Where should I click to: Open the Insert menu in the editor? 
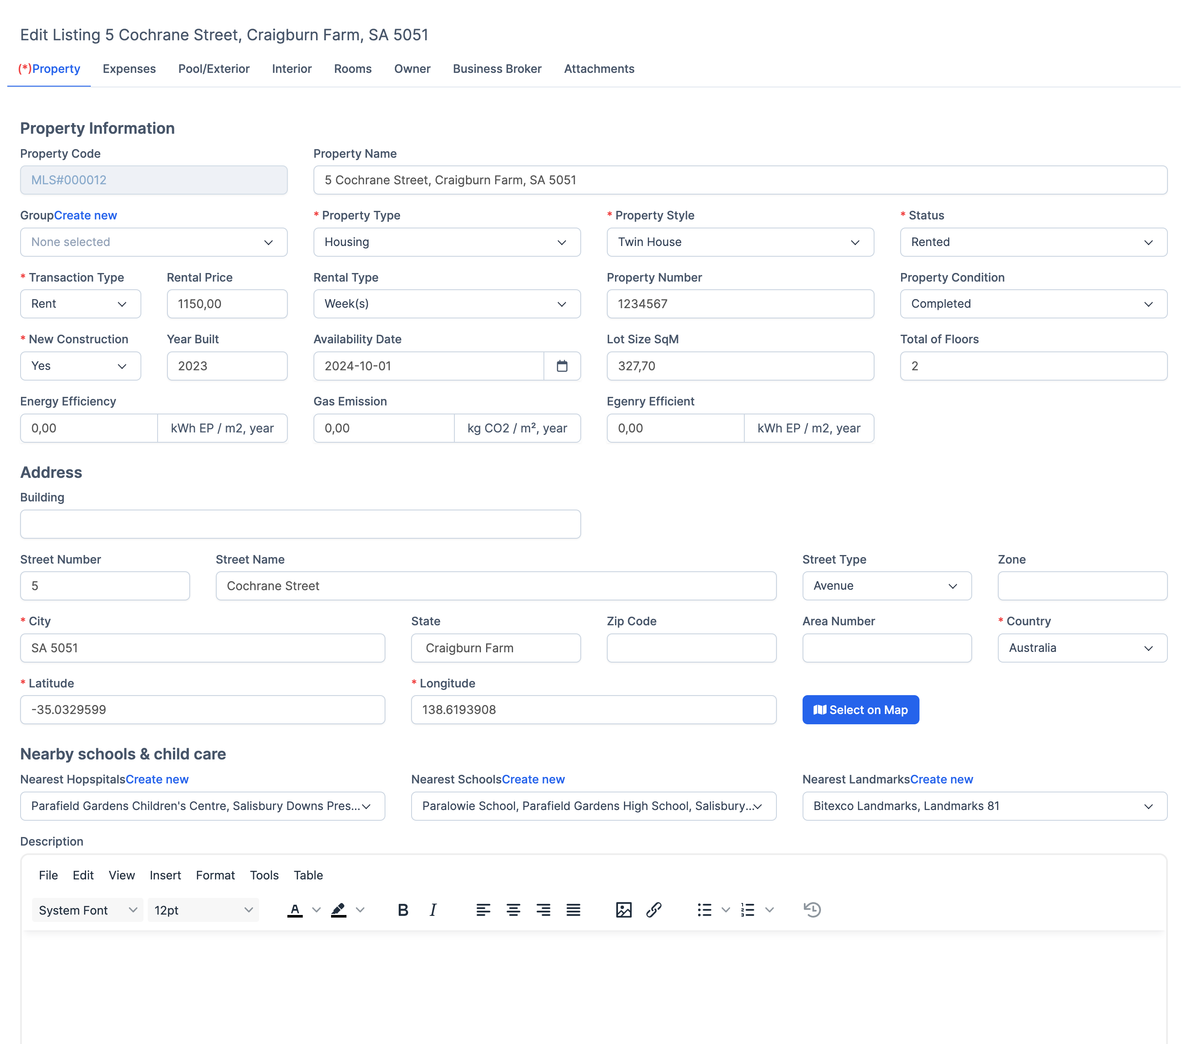coord(165,875)
